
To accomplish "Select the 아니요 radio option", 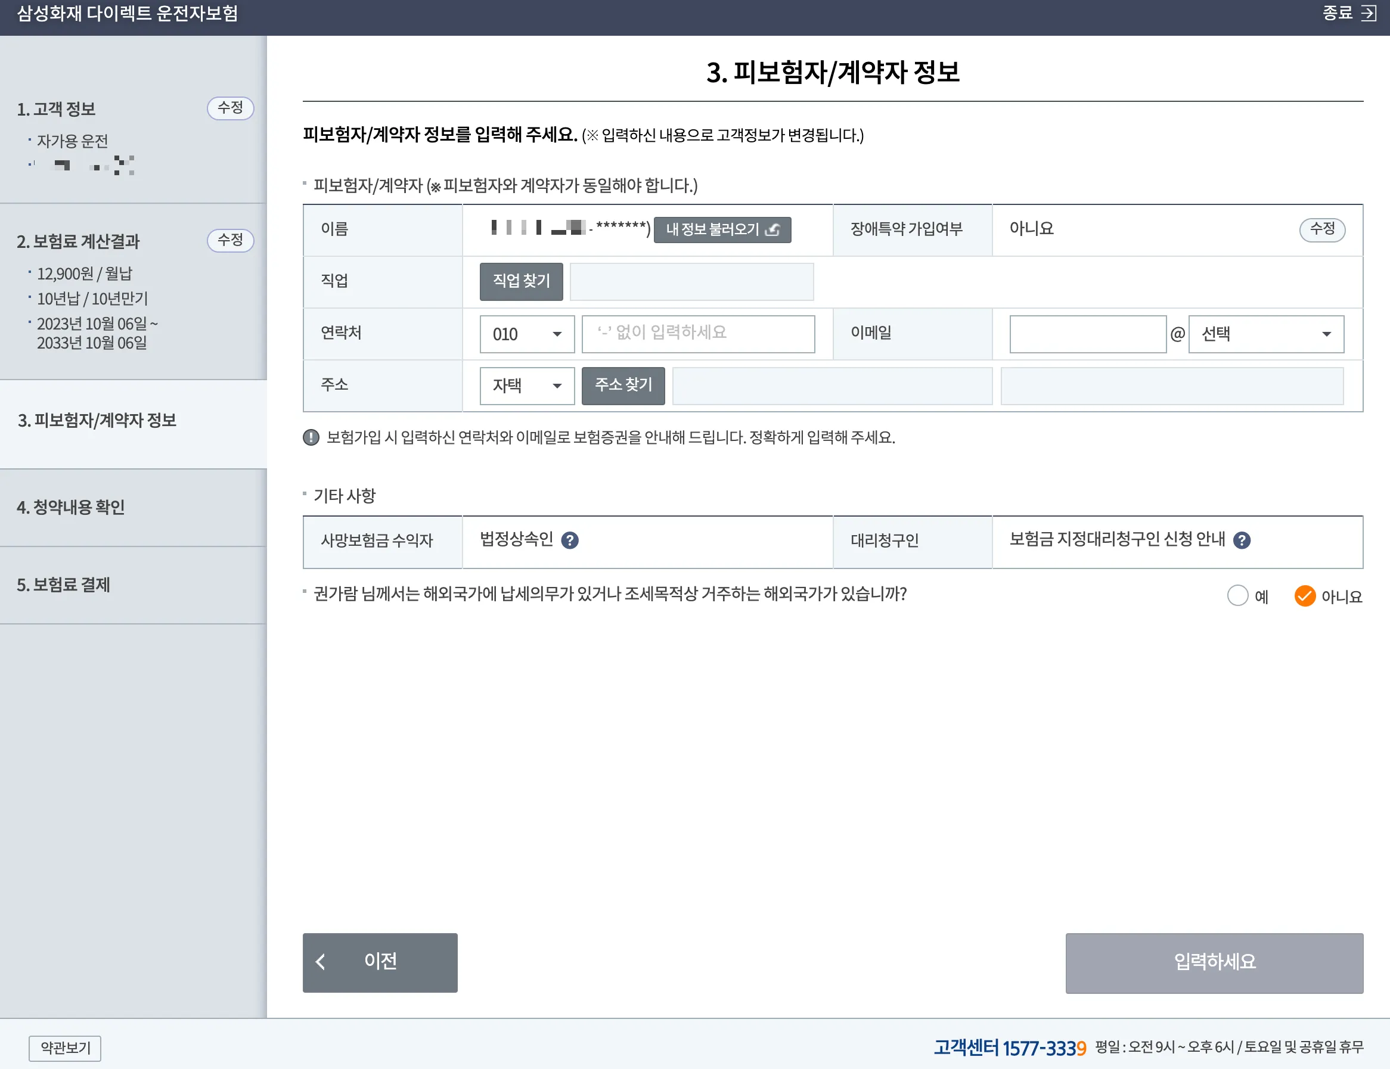I will 1305,596.
